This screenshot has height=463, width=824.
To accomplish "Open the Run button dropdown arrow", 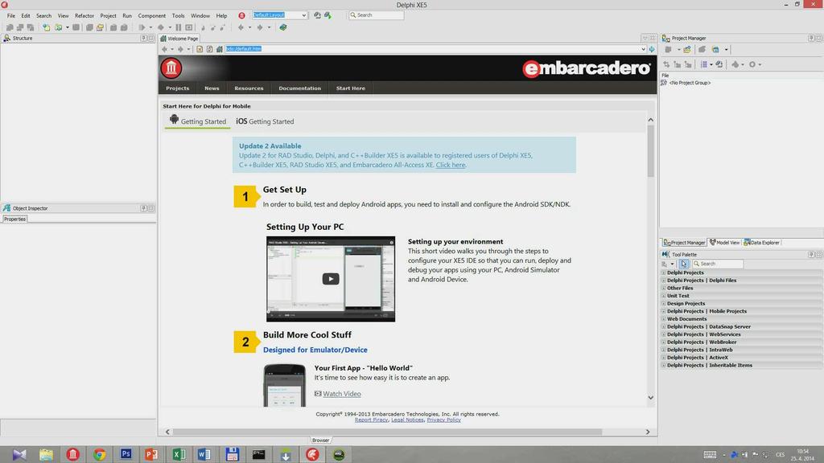I will (150, 27).
